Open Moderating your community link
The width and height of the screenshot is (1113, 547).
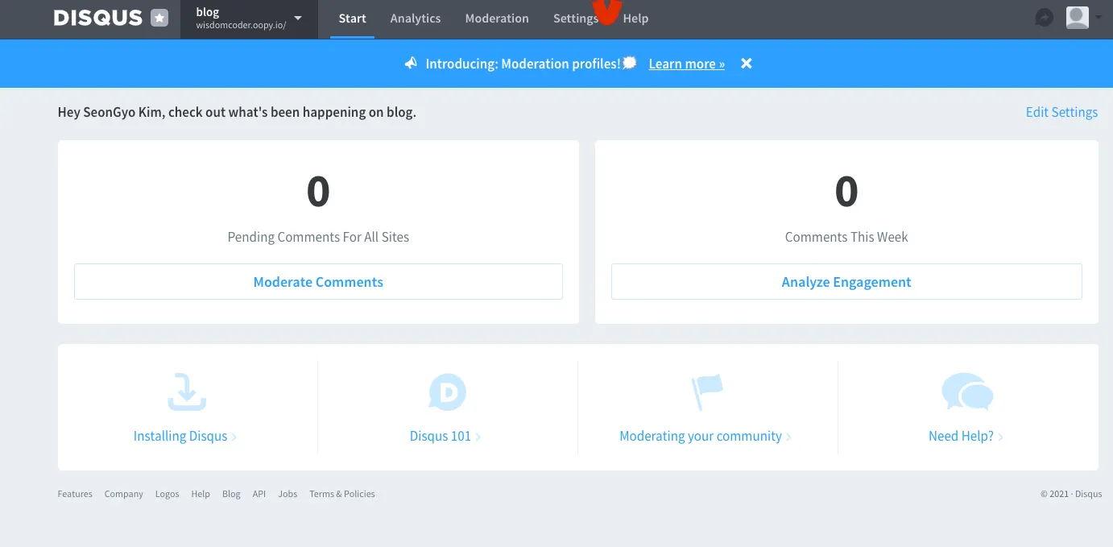click(x=705, y=436)
